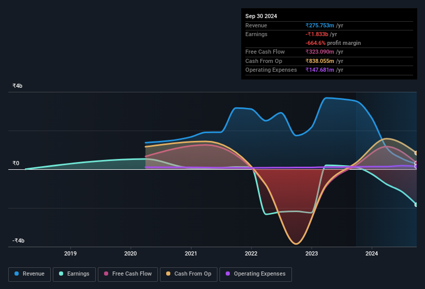Click the 2021 x-axis label
This screenshot has height=289, width=425.
pos(191,253)
